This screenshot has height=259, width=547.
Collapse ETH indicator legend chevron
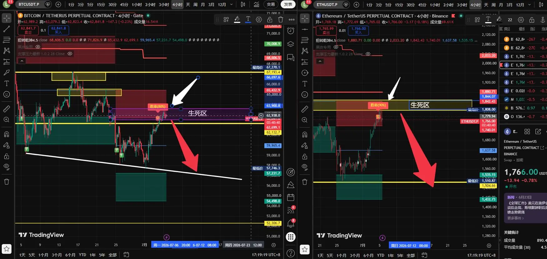[320, 61]
